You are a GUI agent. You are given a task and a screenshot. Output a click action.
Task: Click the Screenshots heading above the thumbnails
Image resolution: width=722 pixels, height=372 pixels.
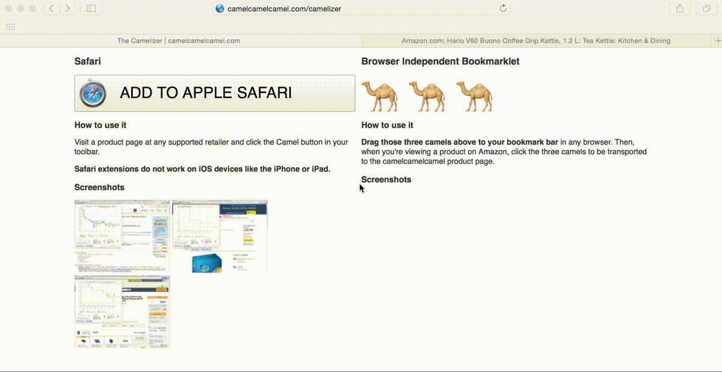point(99,187)
